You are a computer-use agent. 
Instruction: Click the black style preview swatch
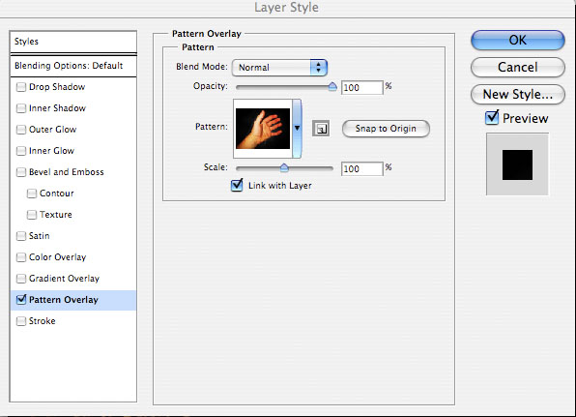point(517,164)
